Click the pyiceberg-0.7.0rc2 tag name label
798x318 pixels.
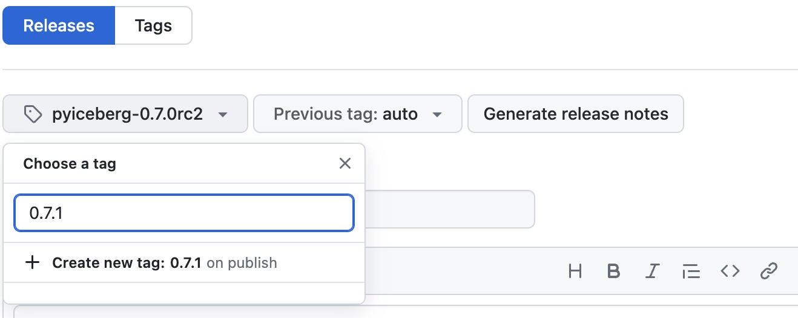tap(127, 114)
